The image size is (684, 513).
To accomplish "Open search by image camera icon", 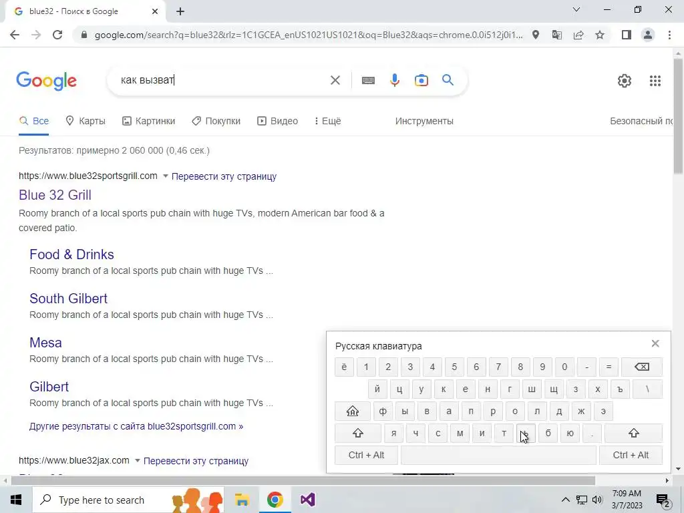I will click(421, 80).
